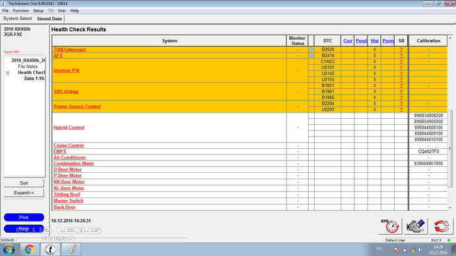Screen dimensions: 456x256
Task: Click the Techstream taskbar icon
Action: [50, 250]
